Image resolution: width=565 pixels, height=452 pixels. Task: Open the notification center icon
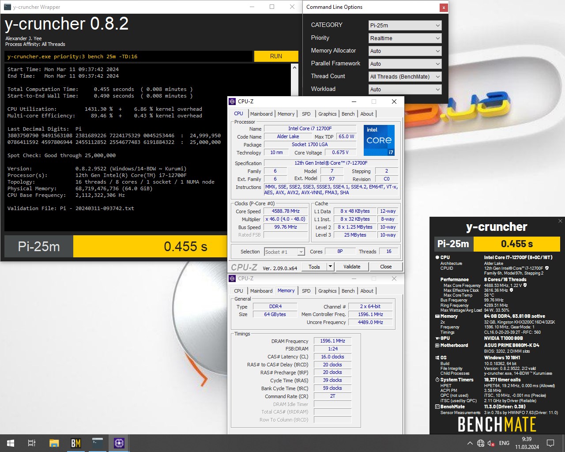tap(550, 443)
